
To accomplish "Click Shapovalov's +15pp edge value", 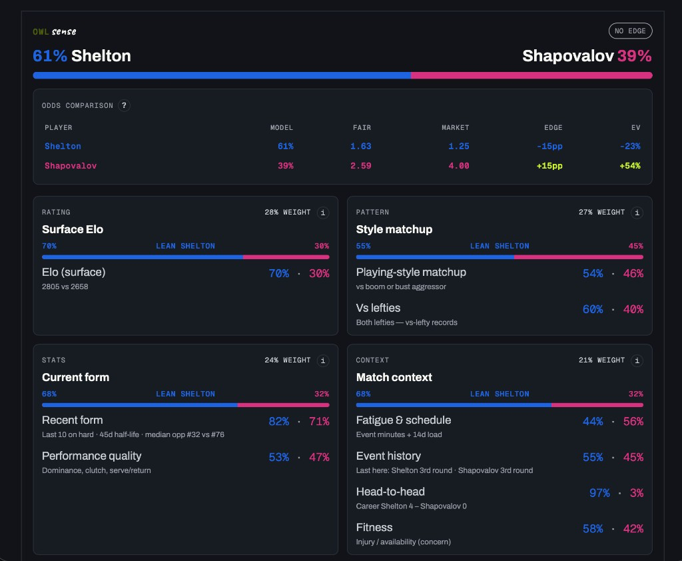I will click(549, 166).
